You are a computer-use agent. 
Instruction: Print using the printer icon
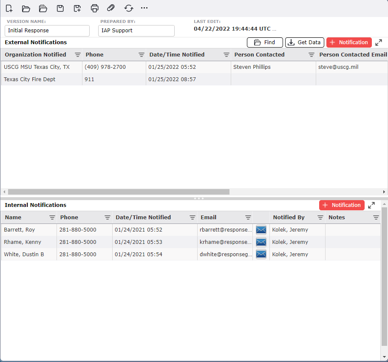[94, 8]
